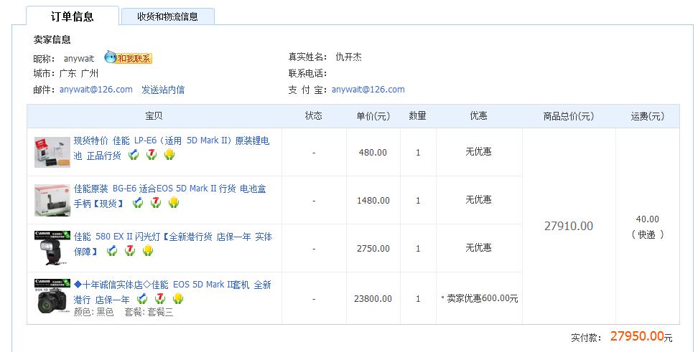Viewport: 698px width, 352px height.
Task: Click 无优惠 in the 580 EX II row
Action: [478, 247]
